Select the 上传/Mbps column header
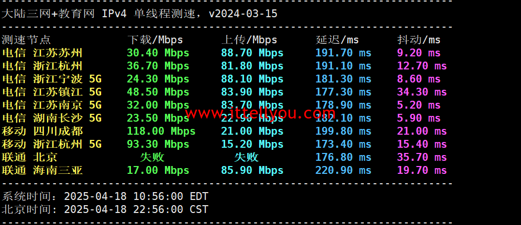The height and width of the screenshot is (225, 521). coord(249,40)
